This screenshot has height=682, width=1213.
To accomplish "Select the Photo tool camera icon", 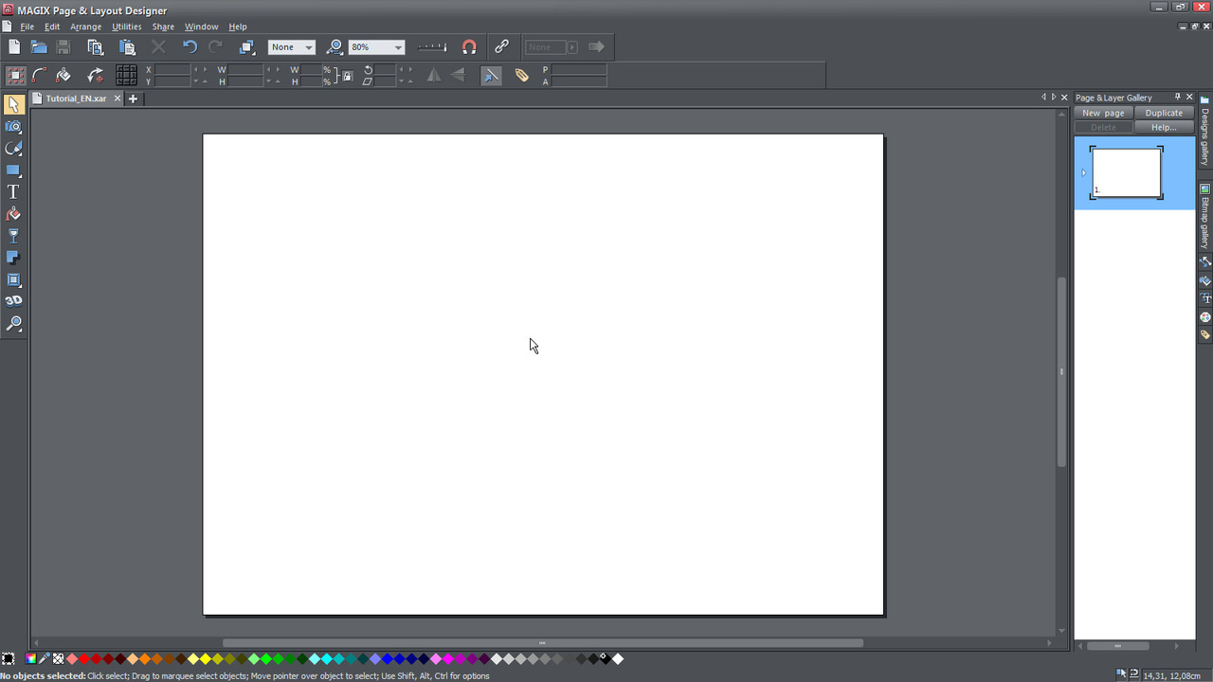I will click(x=13, y=126).
